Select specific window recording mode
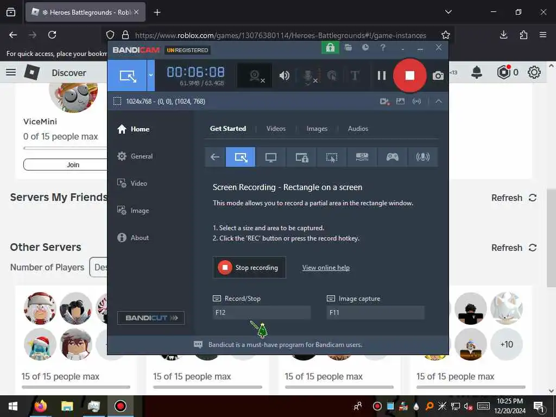This screenshot has width=556, height=417. [x=301, y=157]
